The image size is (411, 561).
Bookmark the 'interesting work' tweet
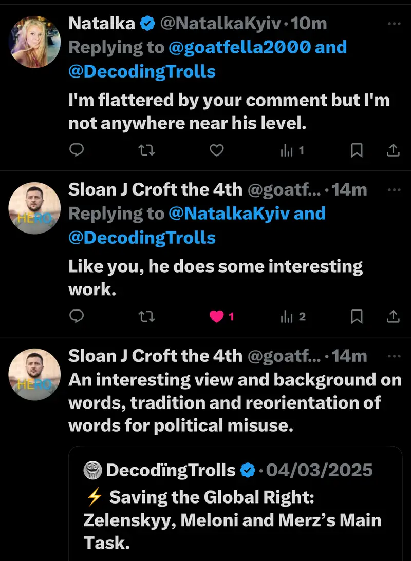pyautogui.click(x=357, y=316)
